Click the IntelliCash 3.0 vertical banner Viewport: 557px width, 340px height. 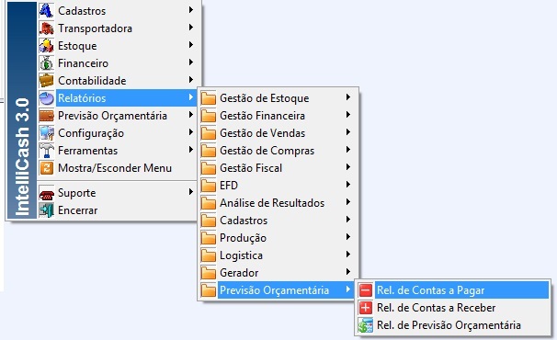[22, 110]
